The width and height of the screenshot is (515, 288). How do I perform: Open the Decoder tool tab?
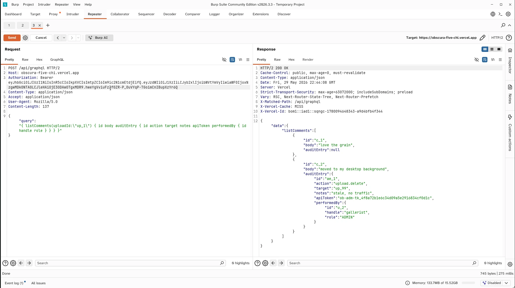pos(170,14)
